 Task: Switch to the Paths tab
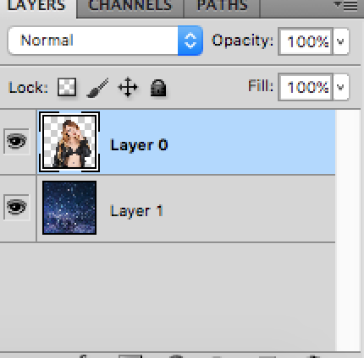click(222, 6)
